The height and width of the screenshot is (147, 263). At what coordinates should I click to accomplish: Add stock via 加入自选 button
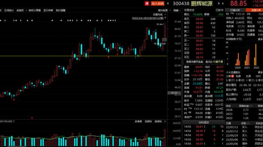[157, 3]
